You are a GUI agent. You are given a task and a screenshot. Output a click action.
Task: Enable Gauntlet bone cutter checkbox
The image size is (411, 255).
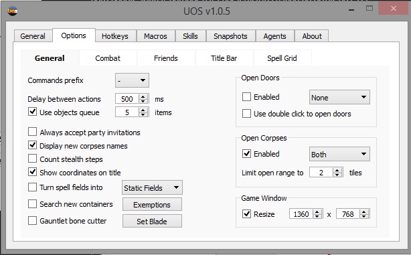point(32,220)
